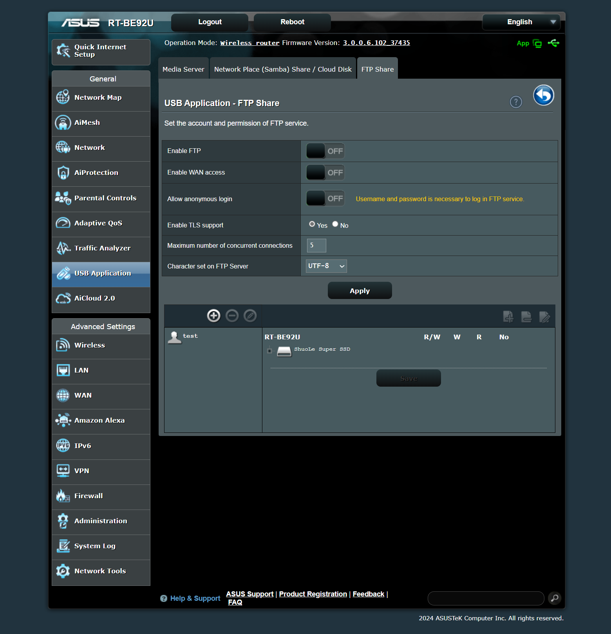Click the IPv6 icon
The image size is (611, 634).
63,445
